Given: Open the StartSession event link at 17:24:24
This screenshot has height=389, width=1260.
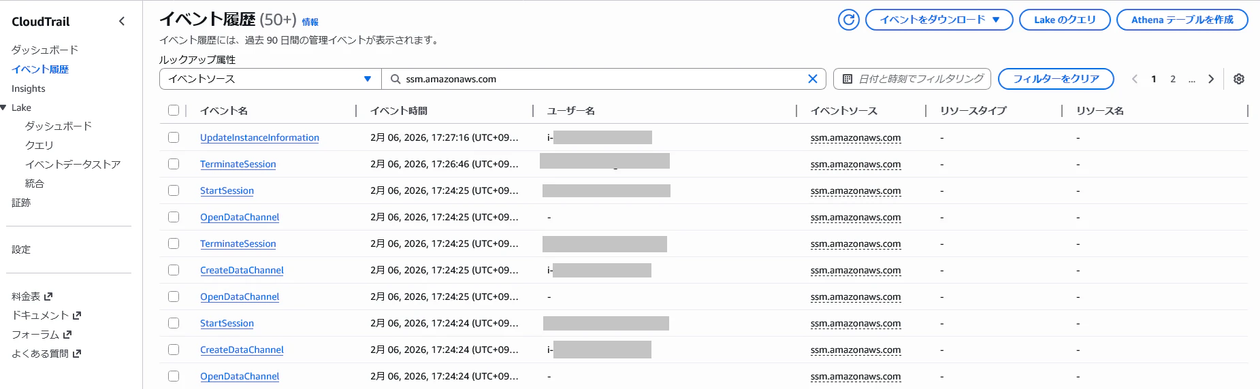Looking at the screenshot, I should coord(227,323).
